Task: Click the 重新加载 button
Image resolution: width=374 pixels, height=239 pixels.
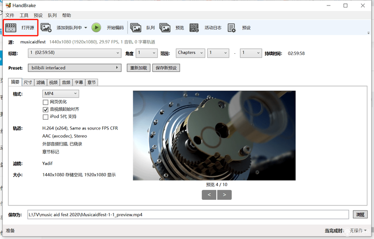Action: (138, 68)
